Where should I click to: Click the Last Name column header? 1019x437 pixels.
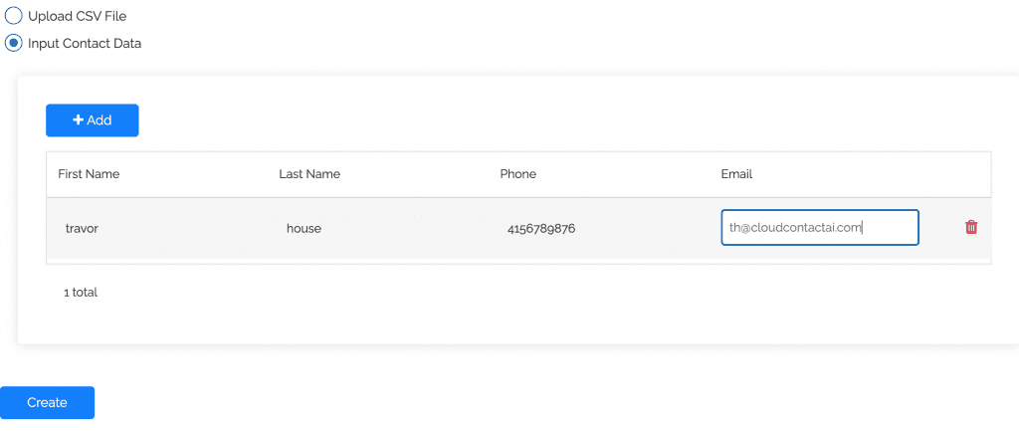pos(309,174)
